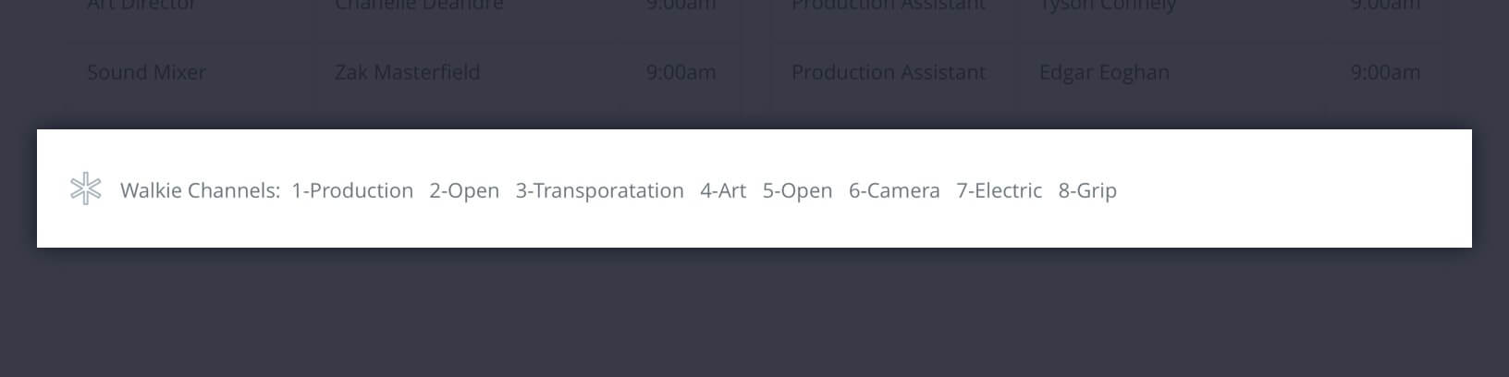Click the Art Director role cell
The width and height of the screenshot is (1509, 377).
141,5
